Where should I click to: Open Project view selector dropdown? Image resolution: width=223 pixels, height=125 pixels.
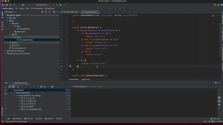pyautogui.click(x=11, y=12)
